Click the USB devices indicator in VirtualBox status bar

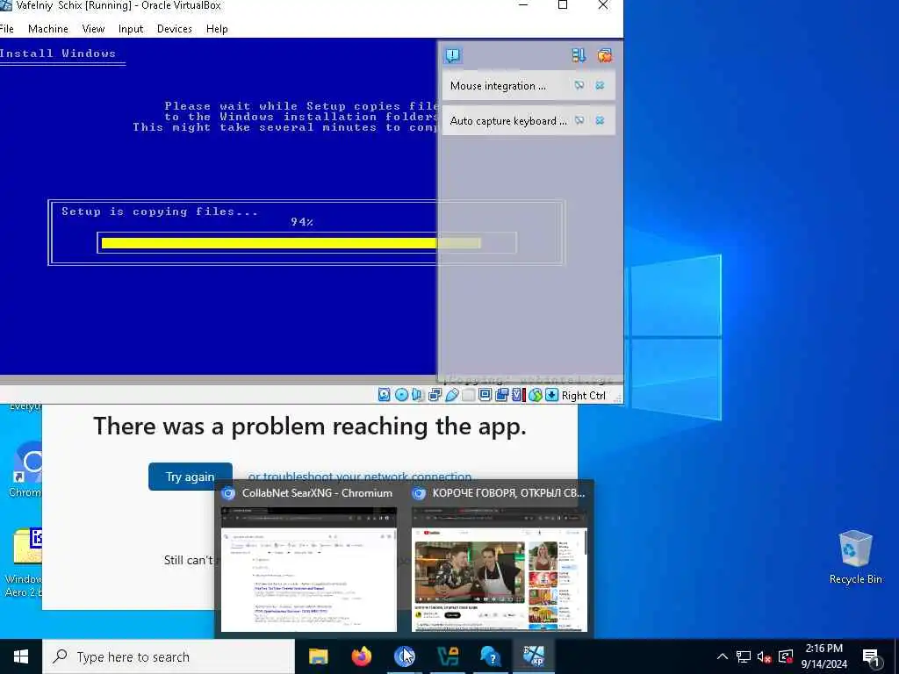click(x=452, y=394)
